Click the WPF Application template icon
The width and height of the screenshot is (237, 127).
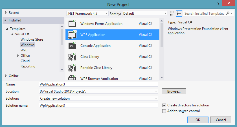(x=73, y=35)
